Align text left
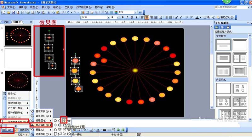Image resolution: width=252 pixels, height=137 pixels. [142, 17]
